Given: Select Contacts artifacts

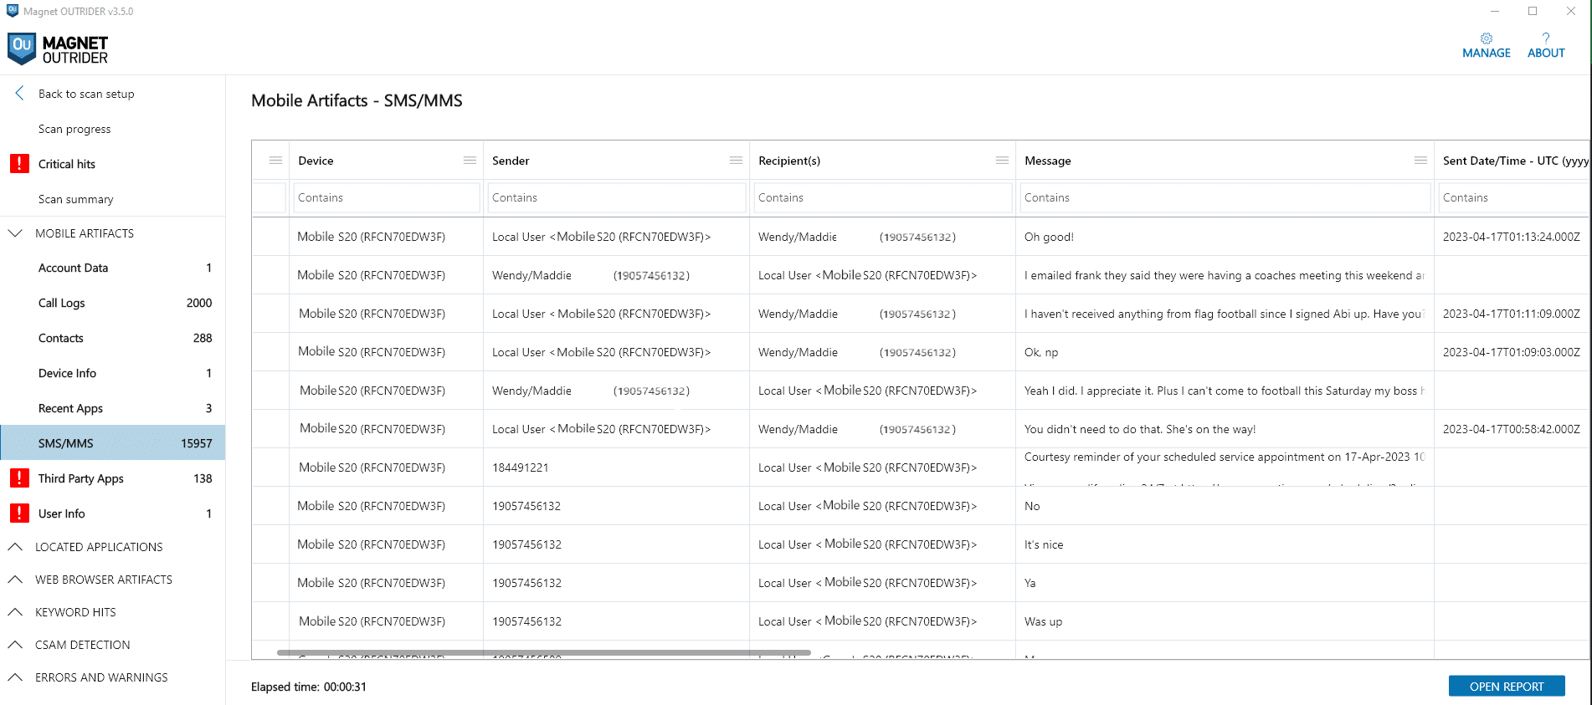Looking at the screenshot, I should 113,338.
